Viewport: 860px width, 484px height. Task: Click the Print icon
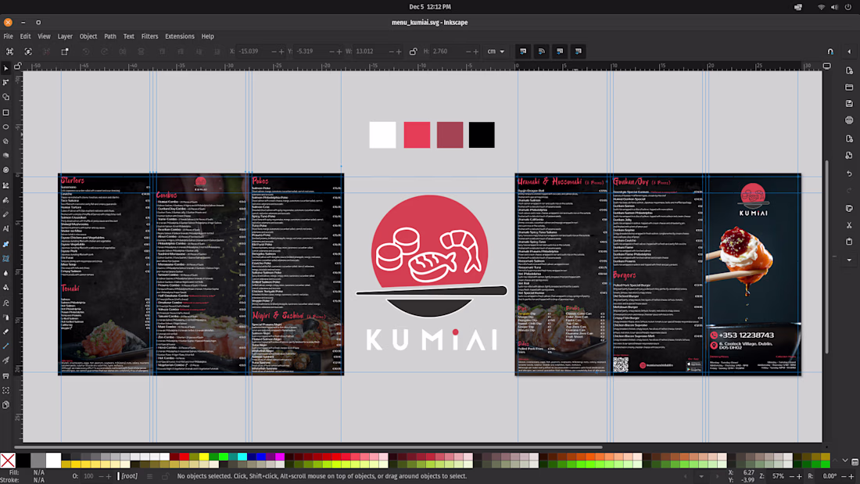pos(849,120)
